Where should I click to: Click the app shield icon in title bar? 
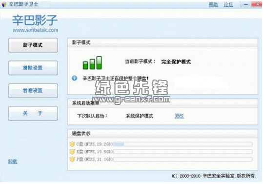coord(4,4)
